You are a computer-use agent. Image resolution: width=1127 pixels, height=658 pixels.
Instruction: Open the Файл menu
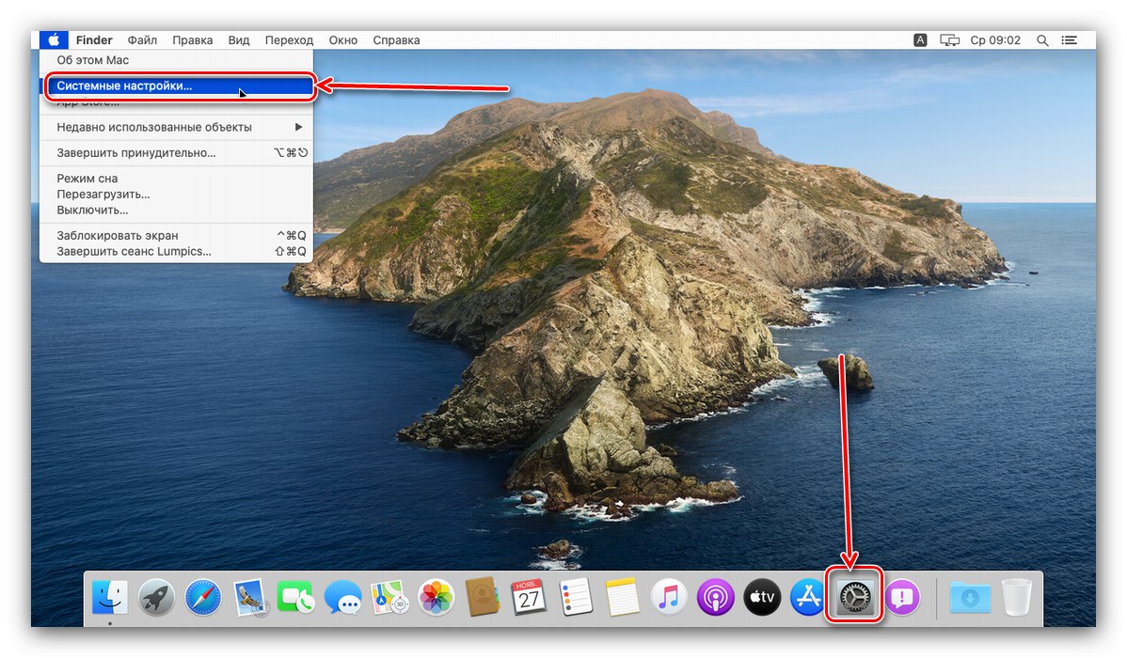[x=142, y=40]
